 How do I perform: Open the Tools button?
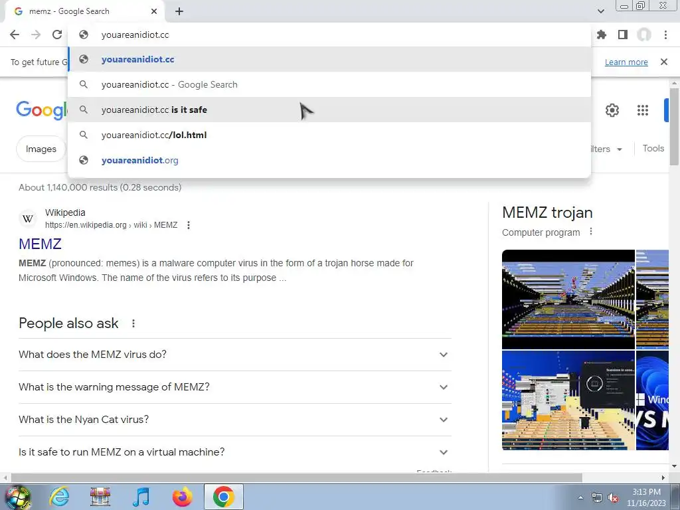pos(653,148)
